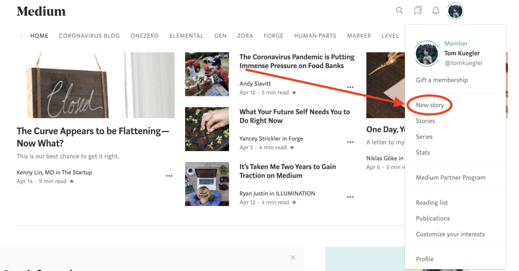Click the food bank article thumbnail

(x=207, y=74)
